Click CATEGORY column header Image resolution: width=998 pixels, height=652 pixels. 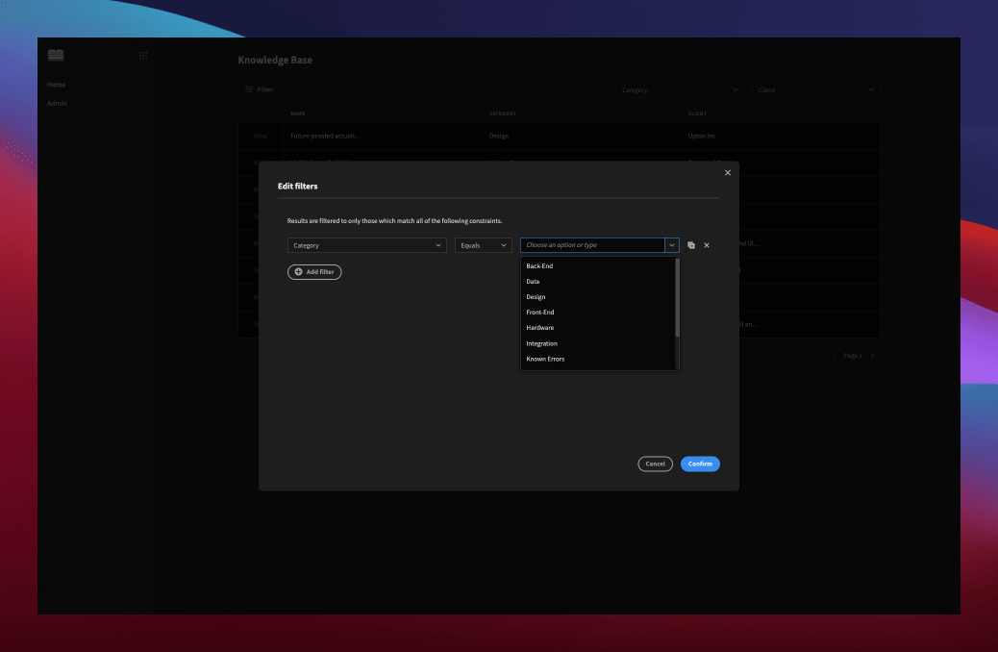coord(503,113)
